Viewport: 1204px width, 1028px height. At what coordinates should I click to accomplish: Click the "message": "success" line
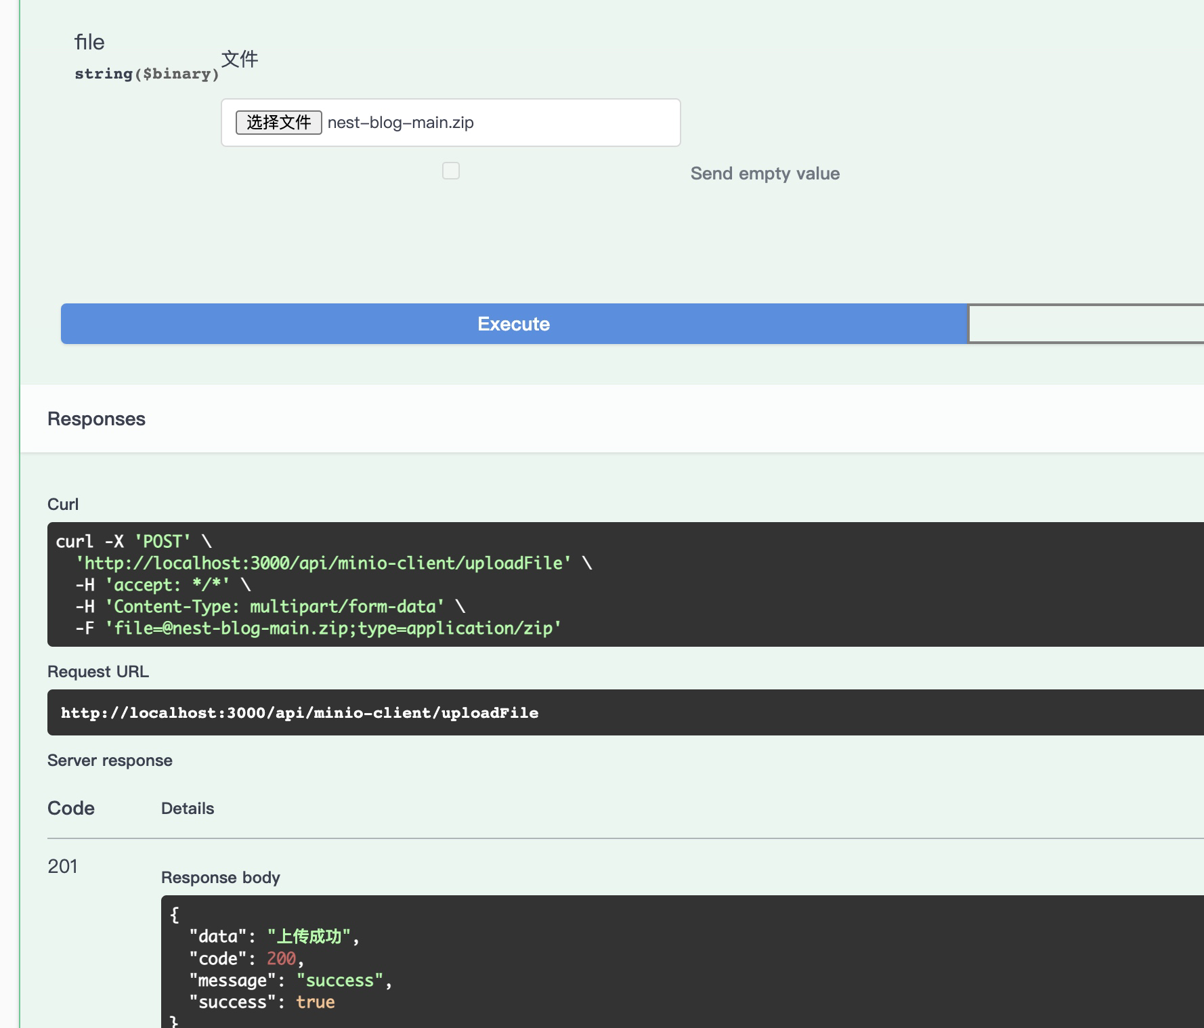[291, 981]
